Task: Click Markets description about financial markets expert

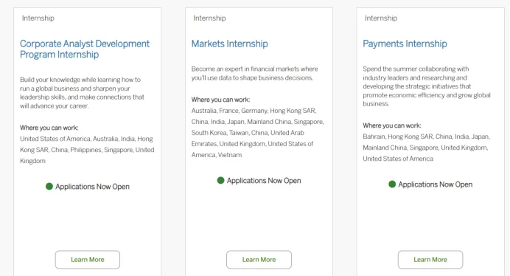Action: (255, 73)
